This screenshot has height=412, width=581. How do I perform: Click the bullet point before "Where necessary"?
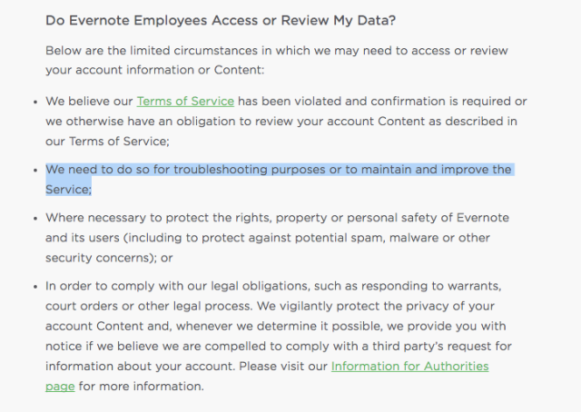click(x=35, y=218)
